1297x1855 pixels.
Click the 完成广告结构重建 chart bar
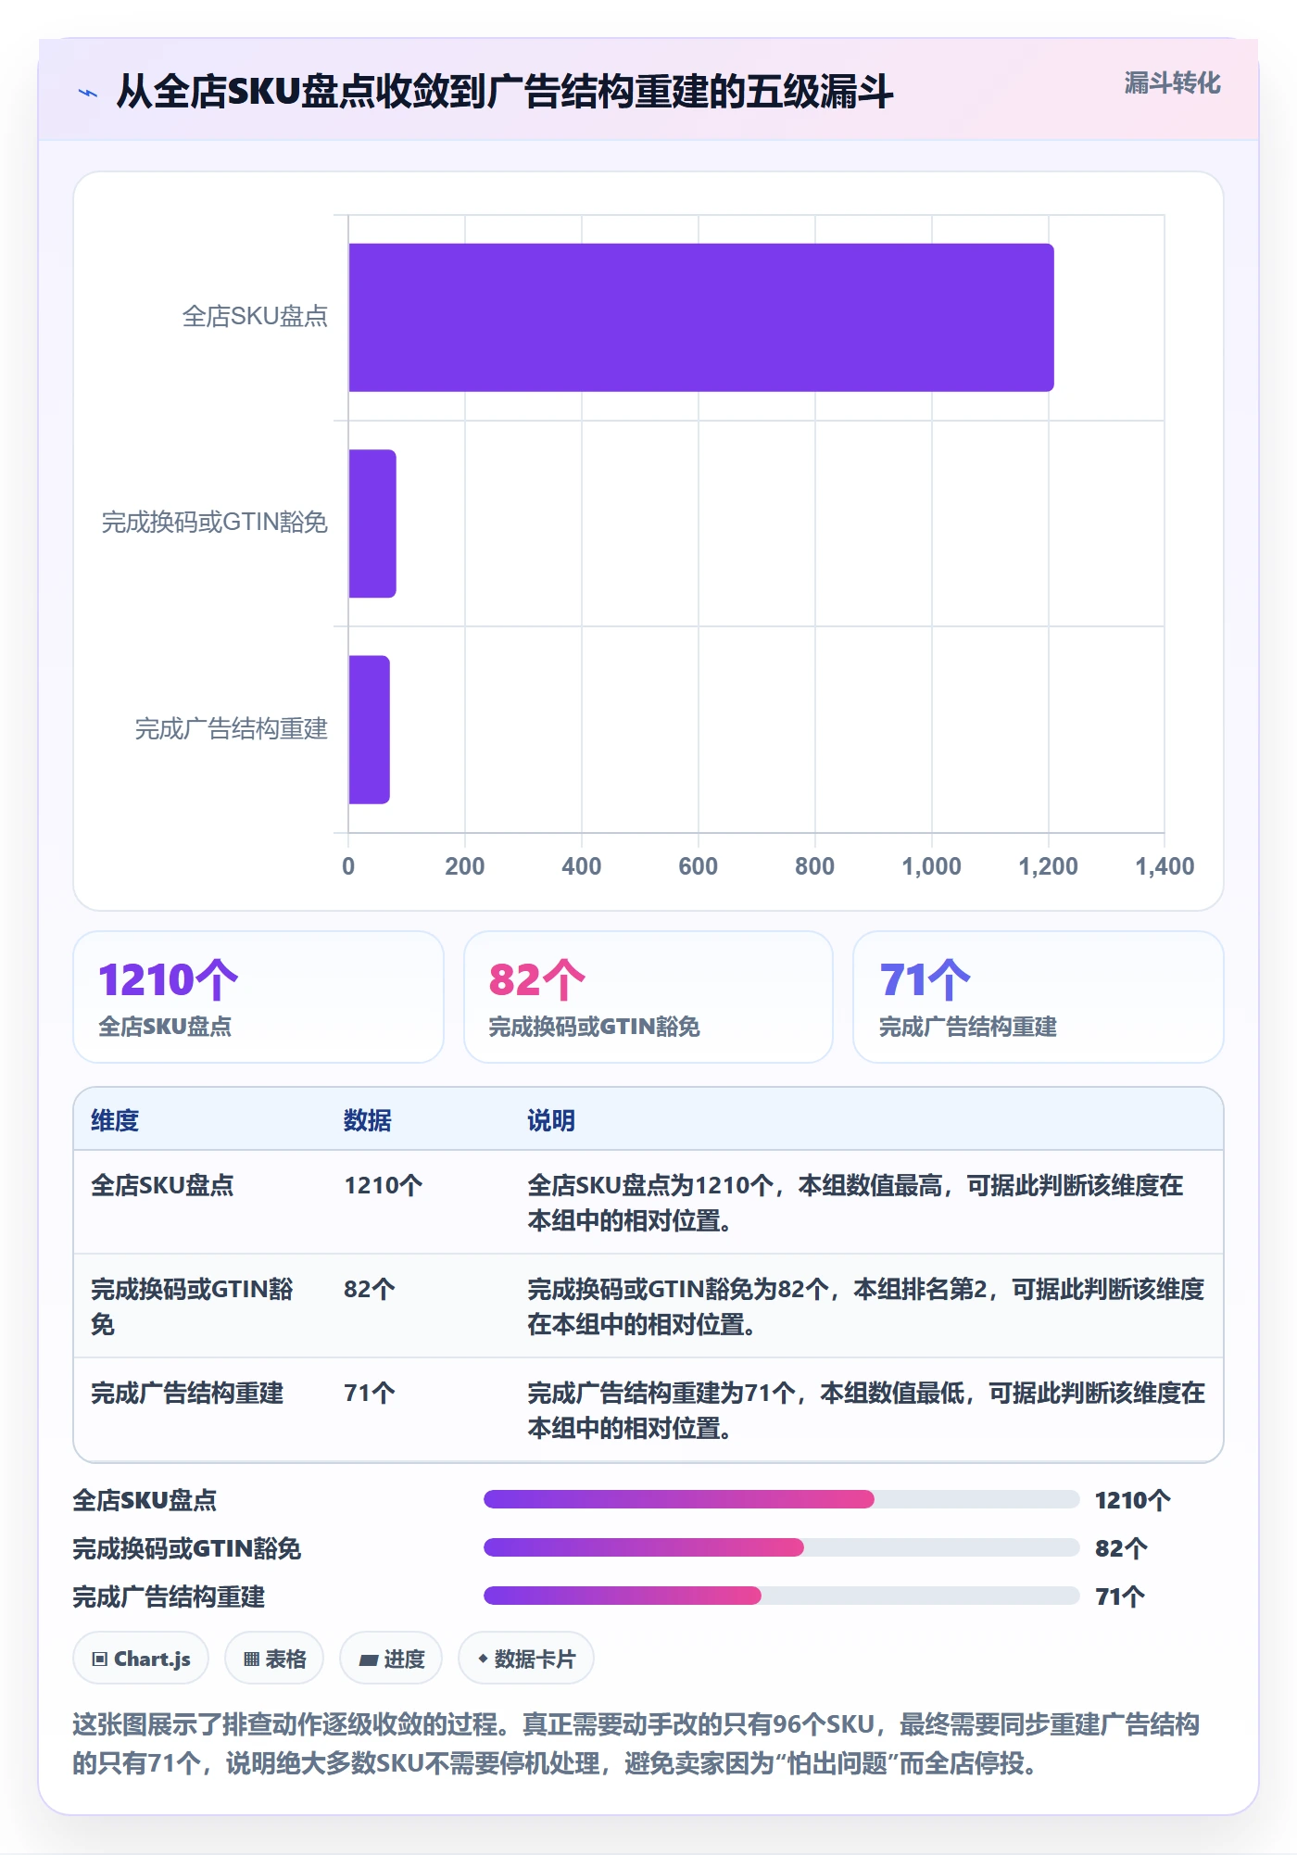[369, 729]
